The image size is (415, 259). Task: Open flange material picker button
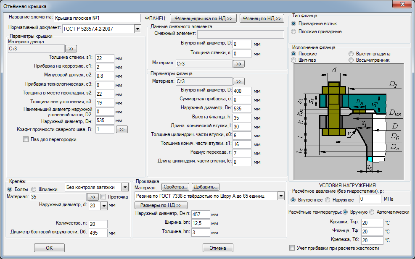click(x=239, y=81)
